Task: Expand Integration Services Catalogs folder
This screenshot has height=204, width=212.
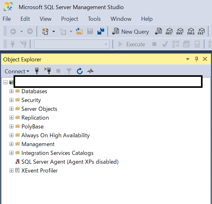Action: click(11, 153)
